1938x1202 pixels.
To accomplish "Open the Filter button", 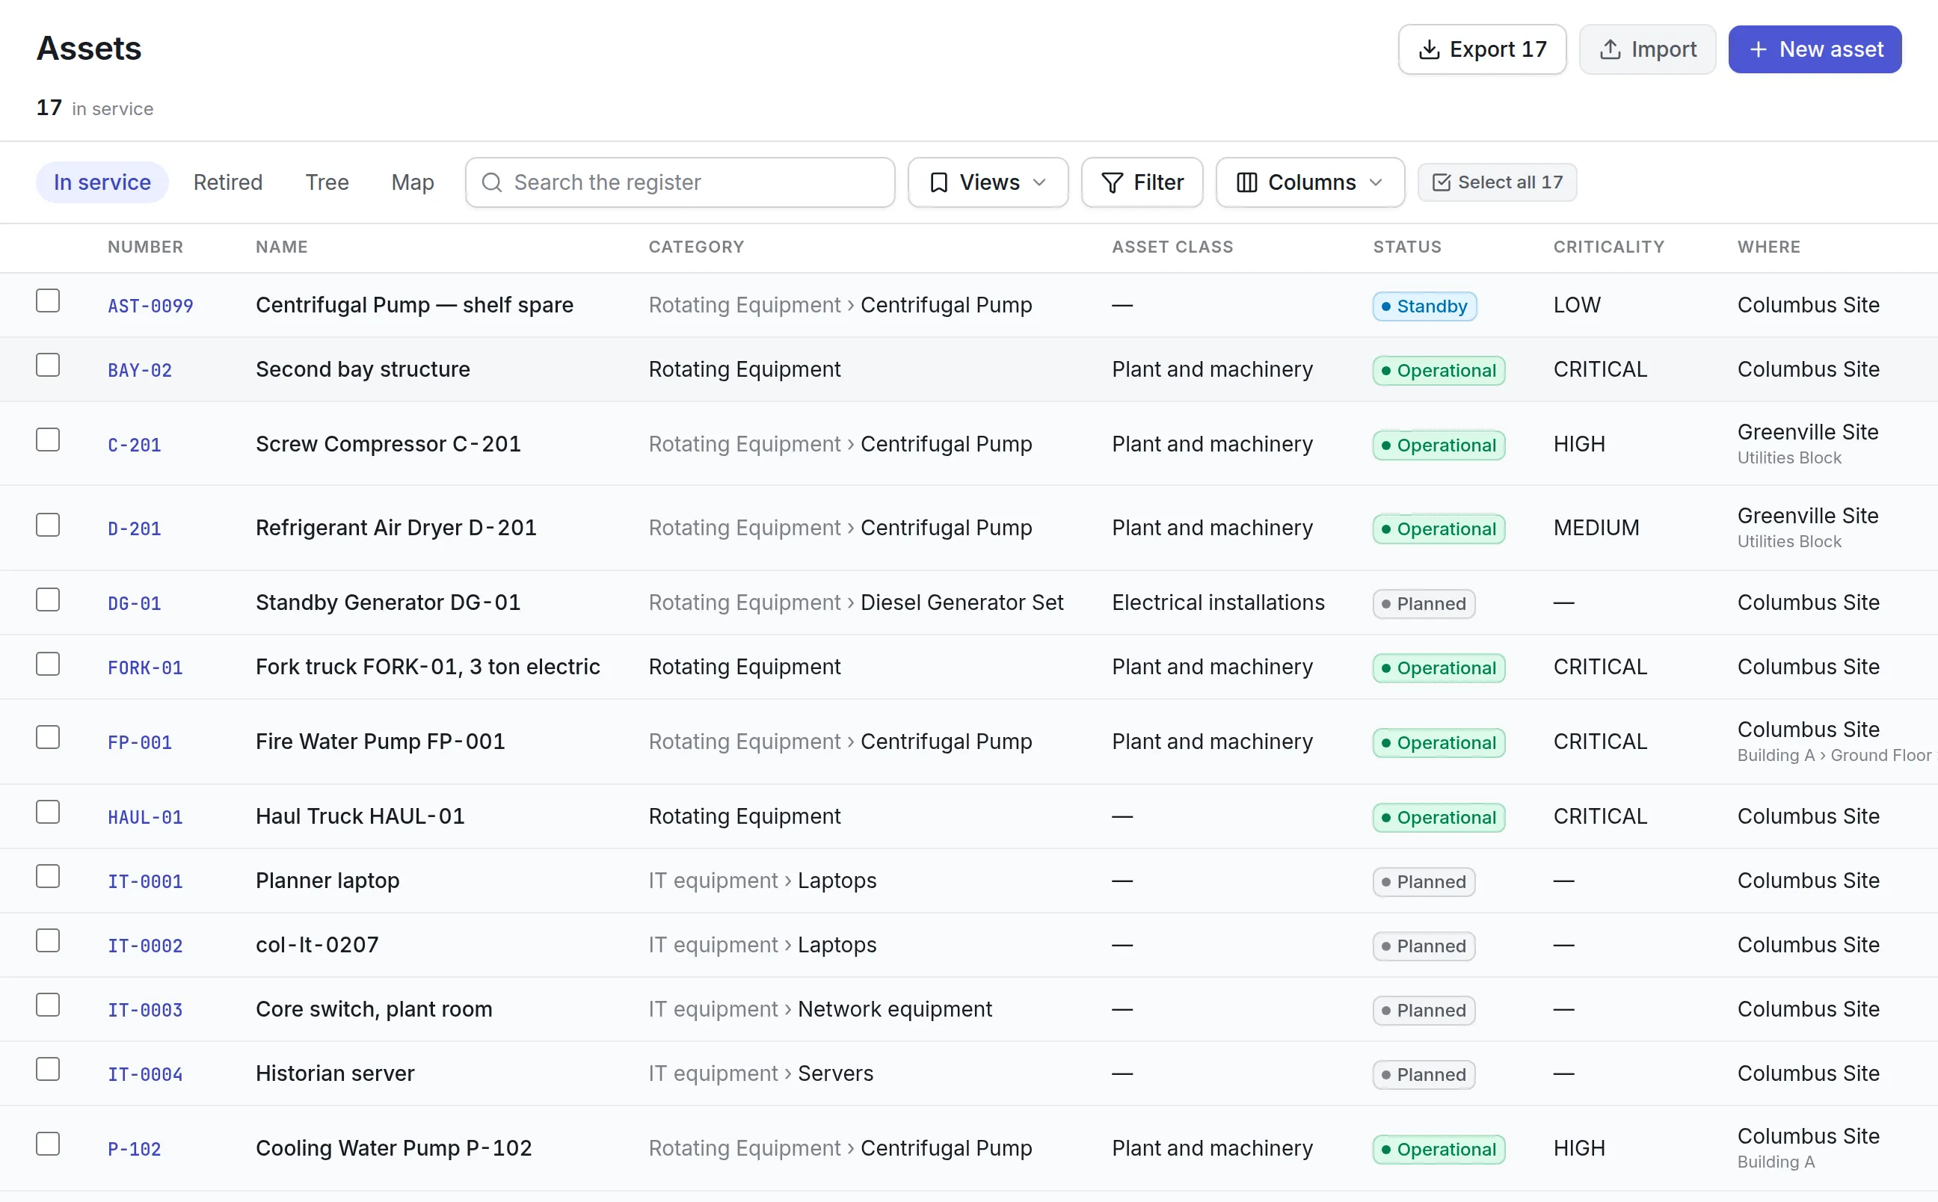I will tap(1142, 183).
